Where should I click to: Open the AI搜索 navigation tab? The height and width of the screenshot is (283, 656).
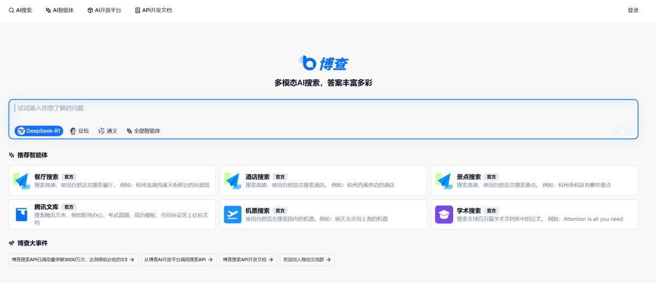tap(20, 10)
